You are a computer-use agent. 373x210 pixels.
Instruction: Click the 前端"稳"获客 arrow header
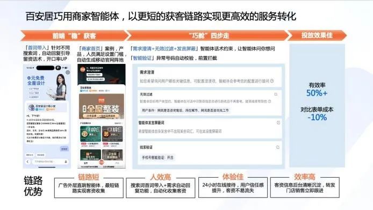point(74,35)
